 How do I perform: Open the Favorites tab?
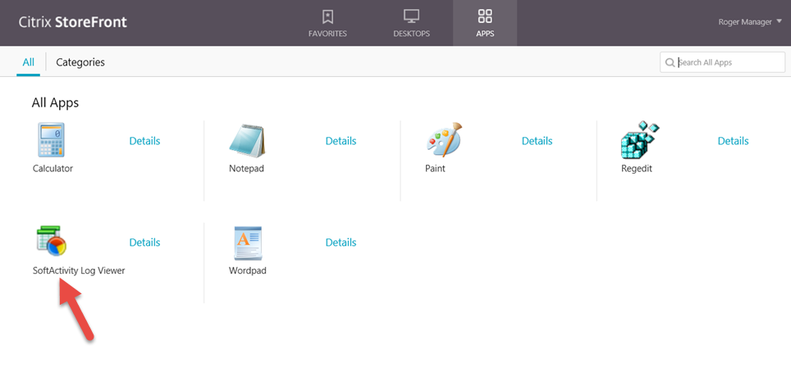pos(327,23)
